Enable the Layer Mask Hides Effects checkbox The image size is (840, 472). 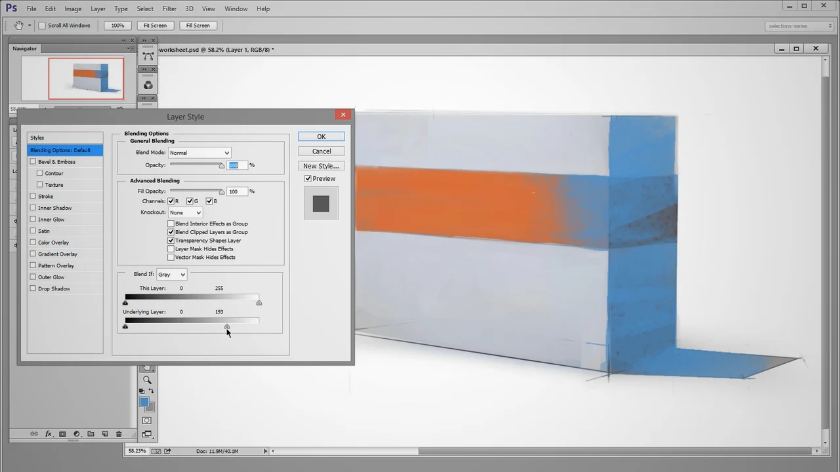171,248
